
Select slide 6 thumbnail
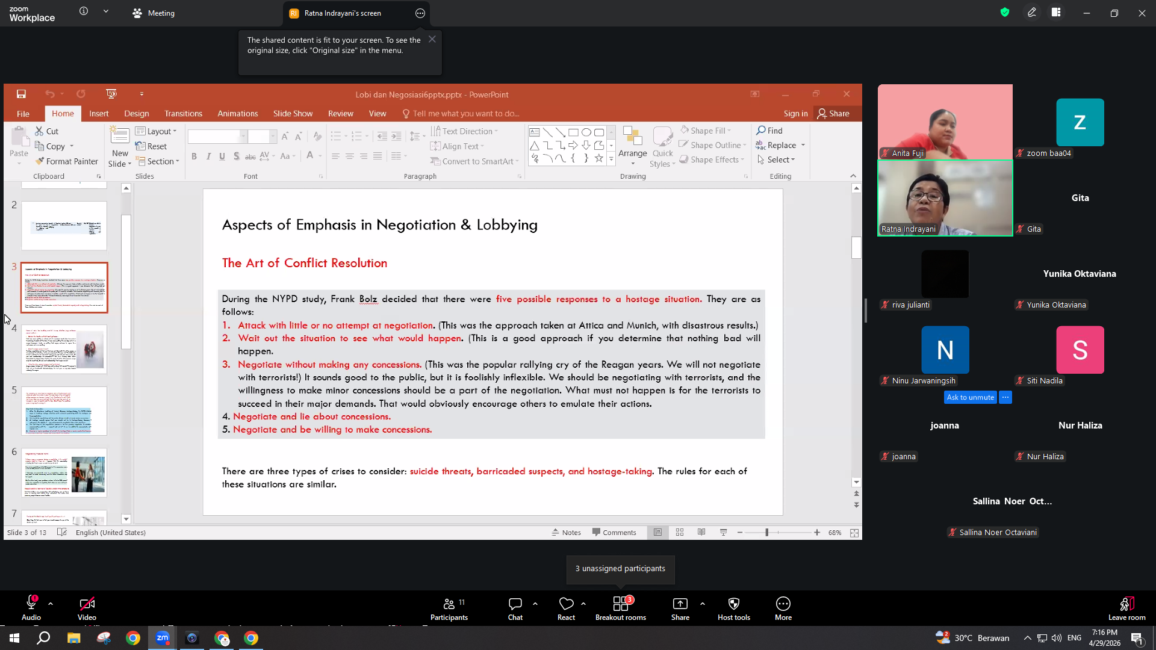click(x=64, y=473)
